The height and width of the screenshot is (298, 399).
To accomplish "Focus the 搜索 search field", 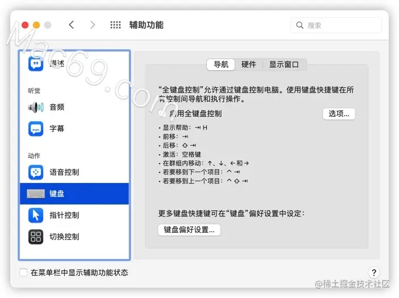I will point(336,25).
